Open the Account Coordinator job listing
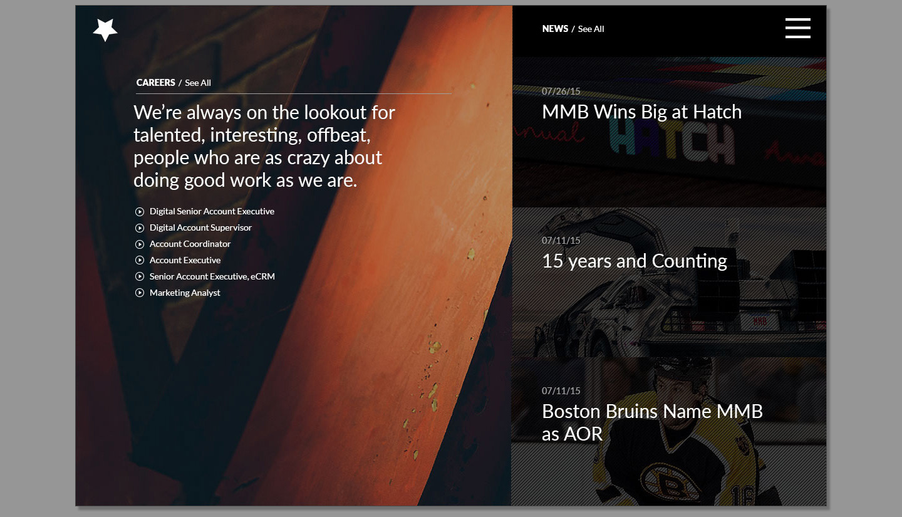This screenshot has height=517, width=902. [190, 244]
